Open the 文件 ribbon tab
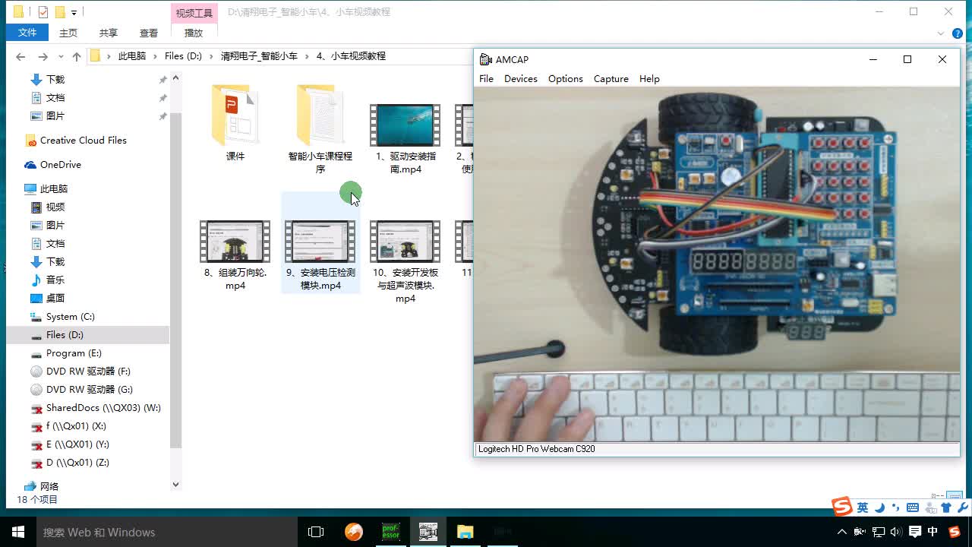The width and height of the screenshot is (972, 547). pyautogui.click(x=27, y=33)
